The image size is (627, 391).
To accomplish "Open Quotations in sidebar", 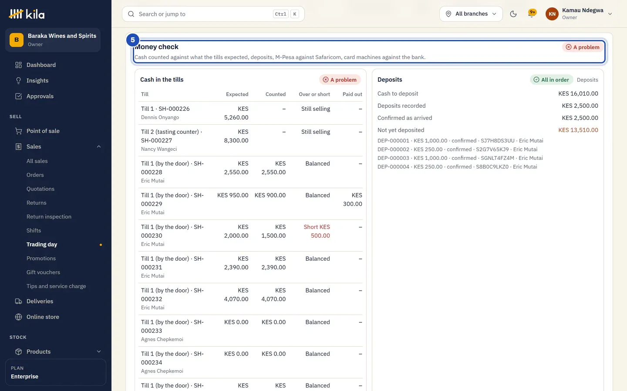I will (x=40, y=189).
